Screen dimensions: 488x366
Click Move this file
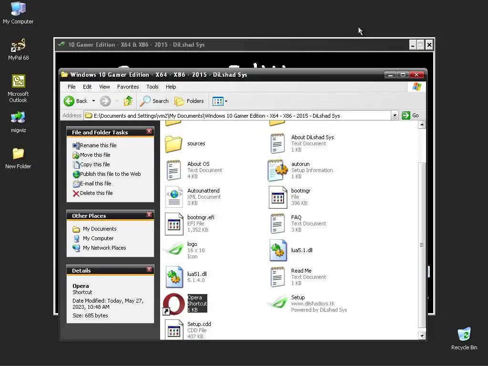[x=91, y=155]
